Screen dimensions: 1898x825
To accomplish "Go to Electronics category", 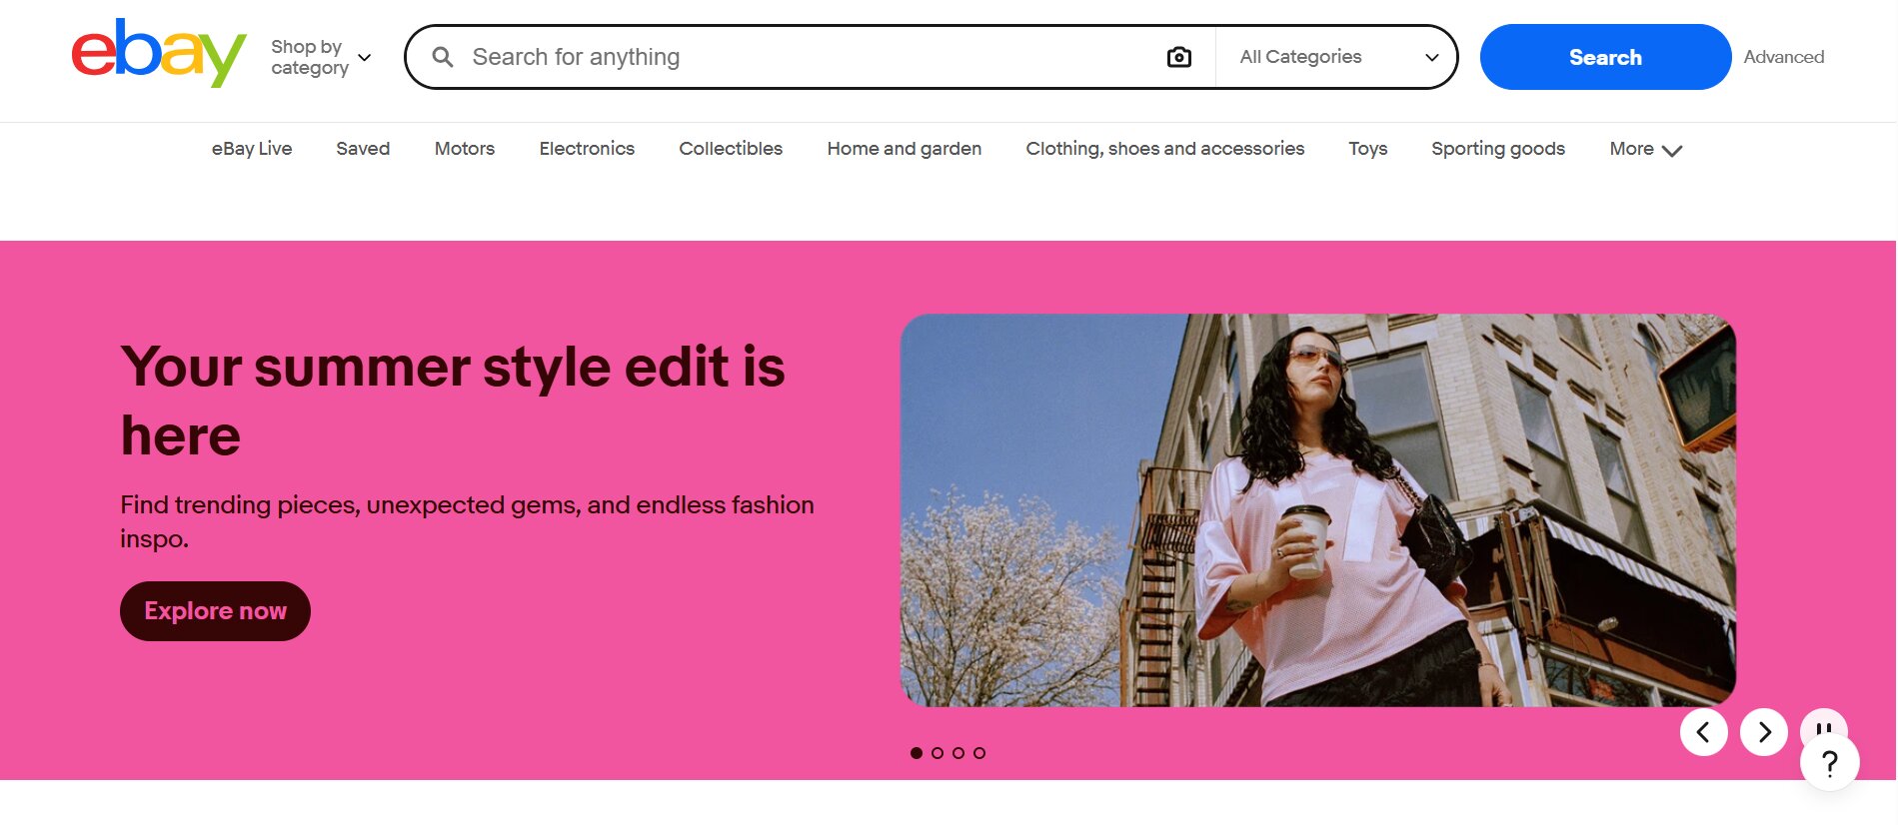I will pyautogui.click(x=587, y=149).
